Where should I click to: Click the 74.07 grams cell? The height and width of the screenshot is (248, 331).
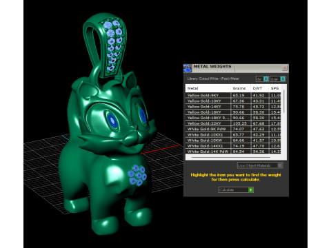(239, 129)
